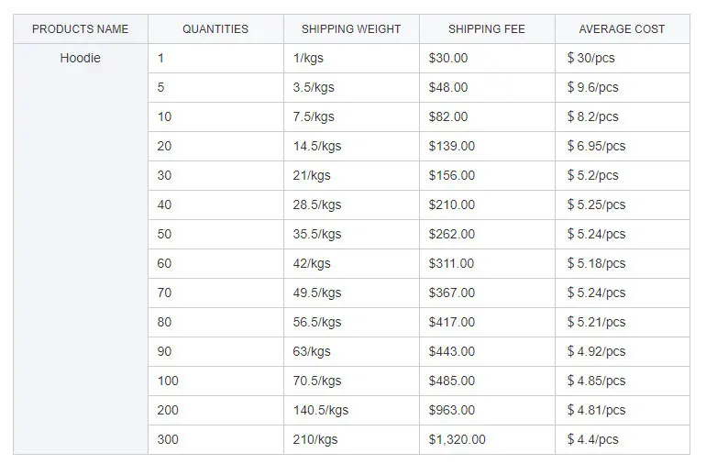This screenshot has height=475, width=706.
Task: Click the $485.00 shipping fee cell
Action: coord(452,381)
